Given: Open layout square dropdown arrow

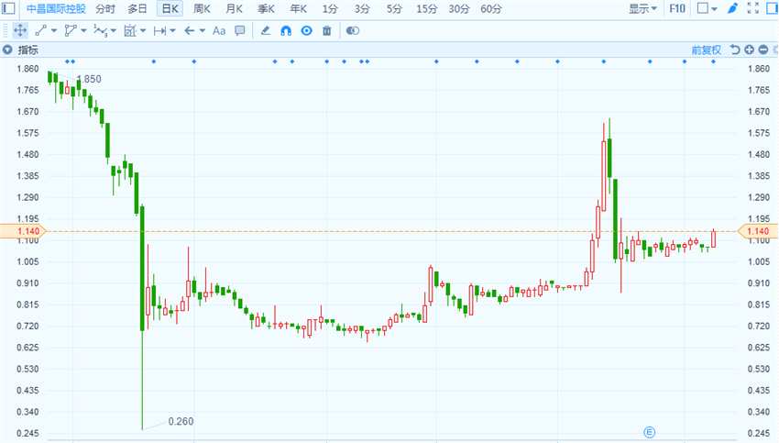Looking at the screenshot, I should click(715, 9).
